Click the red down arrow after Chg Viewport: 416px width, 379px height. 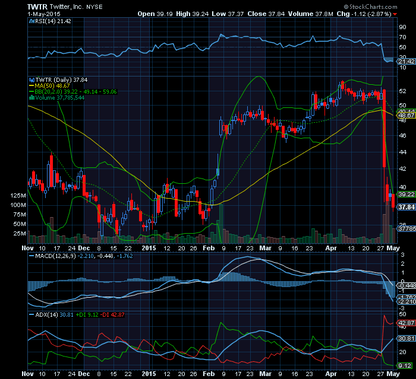(x=395, y=14)
